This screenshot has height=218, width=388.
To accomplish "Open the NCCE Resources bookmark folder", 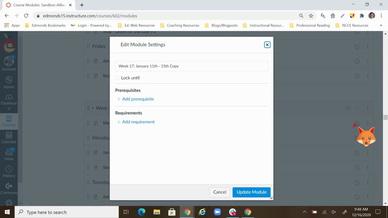I will (x=352, y=25).
